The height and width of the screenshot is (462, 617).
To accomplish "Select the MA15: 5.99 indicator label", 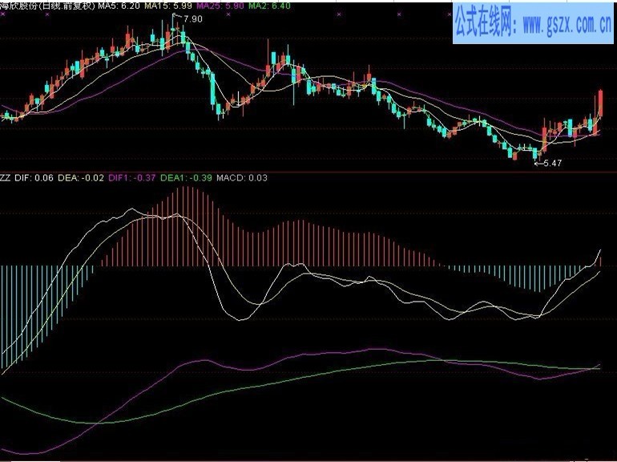I will point(168,6).
